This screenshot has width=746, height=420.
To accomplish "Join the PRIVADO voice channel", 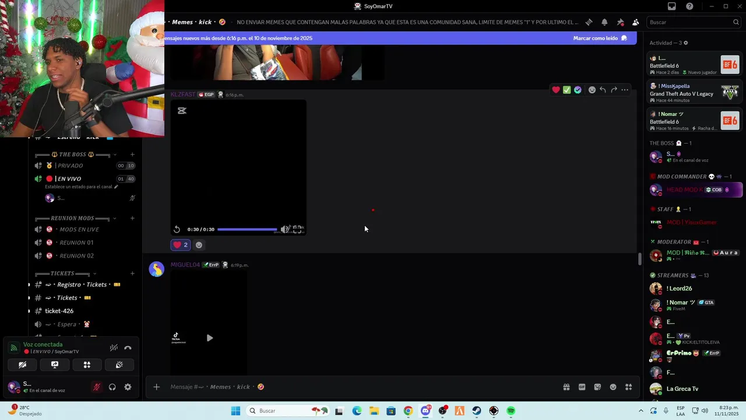I will (85, 166).
